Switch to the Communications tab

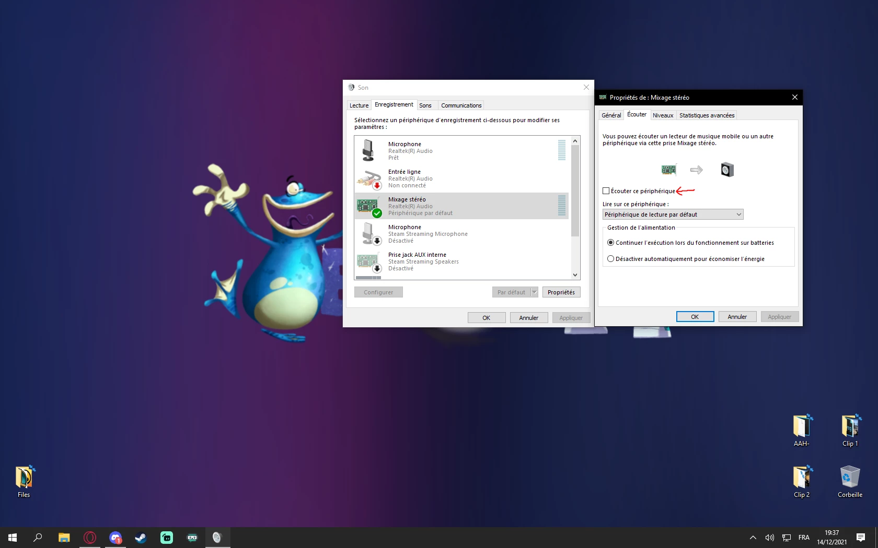[461, 105]
